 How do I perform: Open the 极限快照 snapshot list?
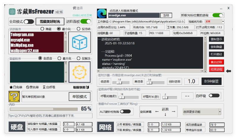pyautogui.click(x=81, y=87)
